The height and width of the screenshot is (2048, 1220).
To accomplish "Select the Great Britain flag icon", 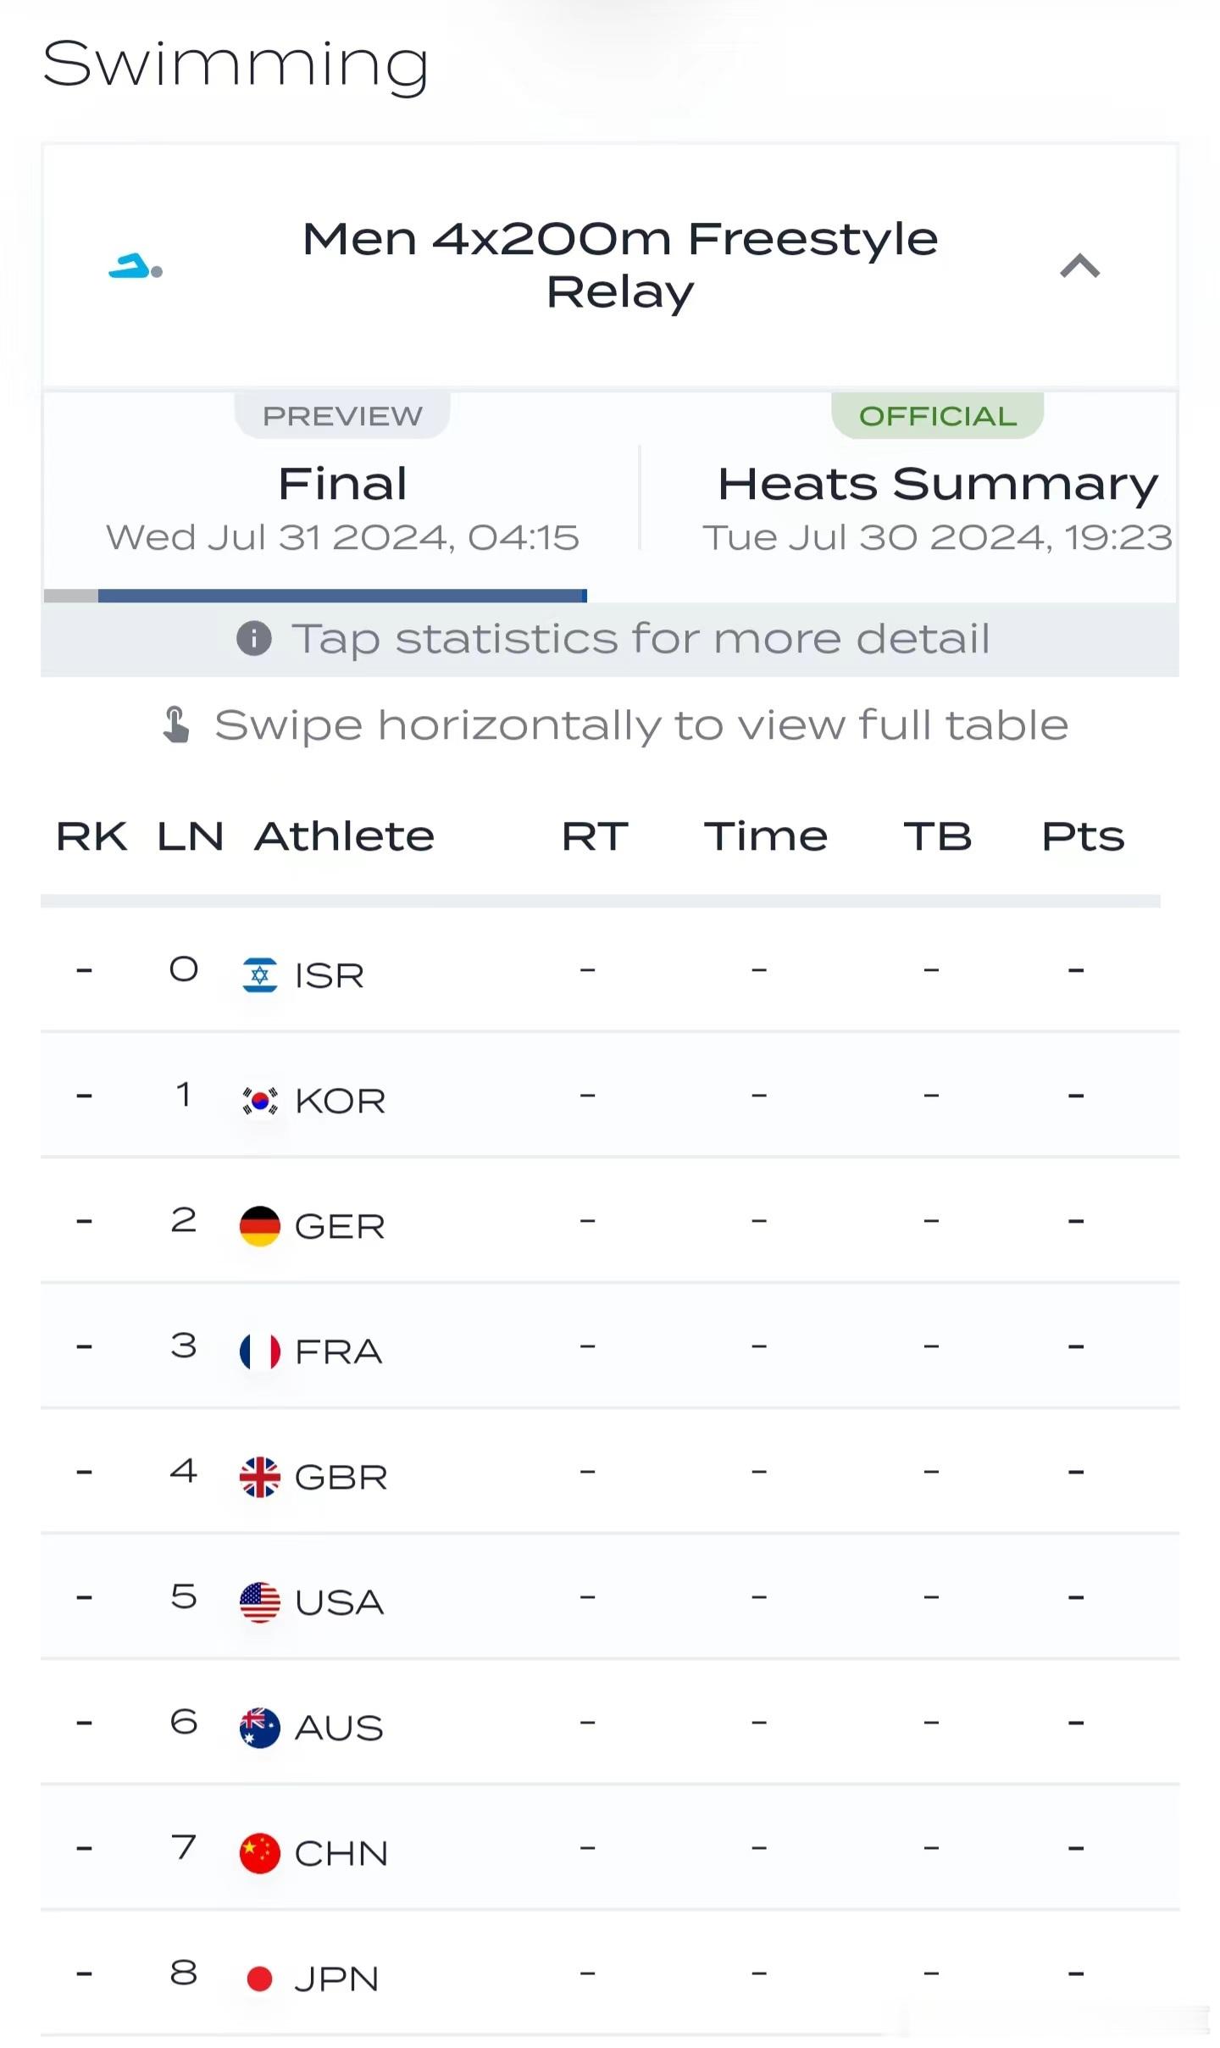I will [x=260, y=1476].
